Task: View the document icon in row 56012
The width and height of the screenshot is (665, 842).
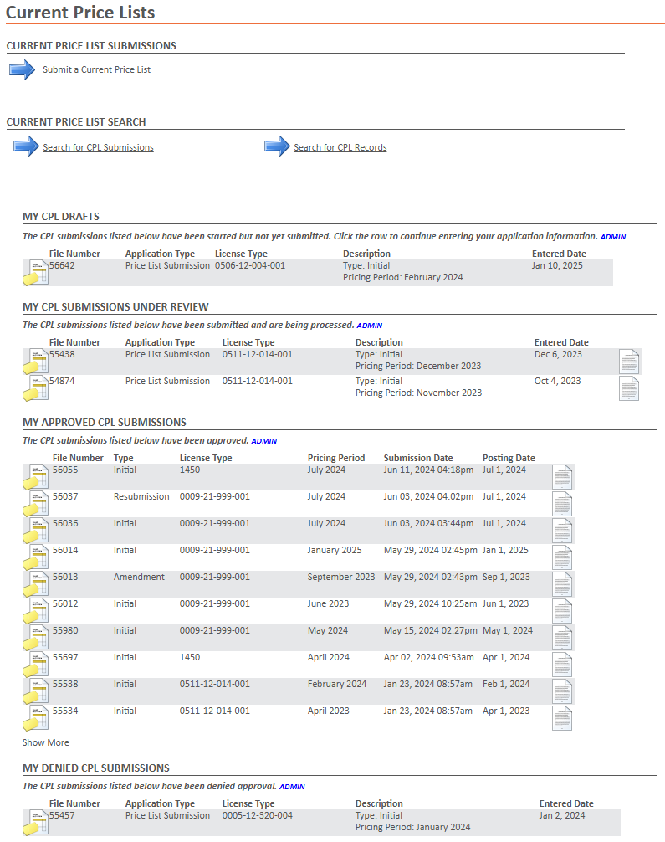Action: point(562,611)
